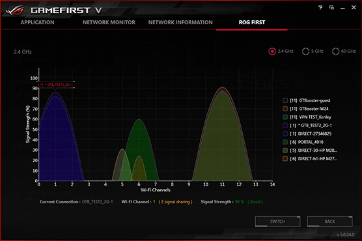Click the BACK button
The width and height of the screenshot is (362, 241).
[329, 221]
